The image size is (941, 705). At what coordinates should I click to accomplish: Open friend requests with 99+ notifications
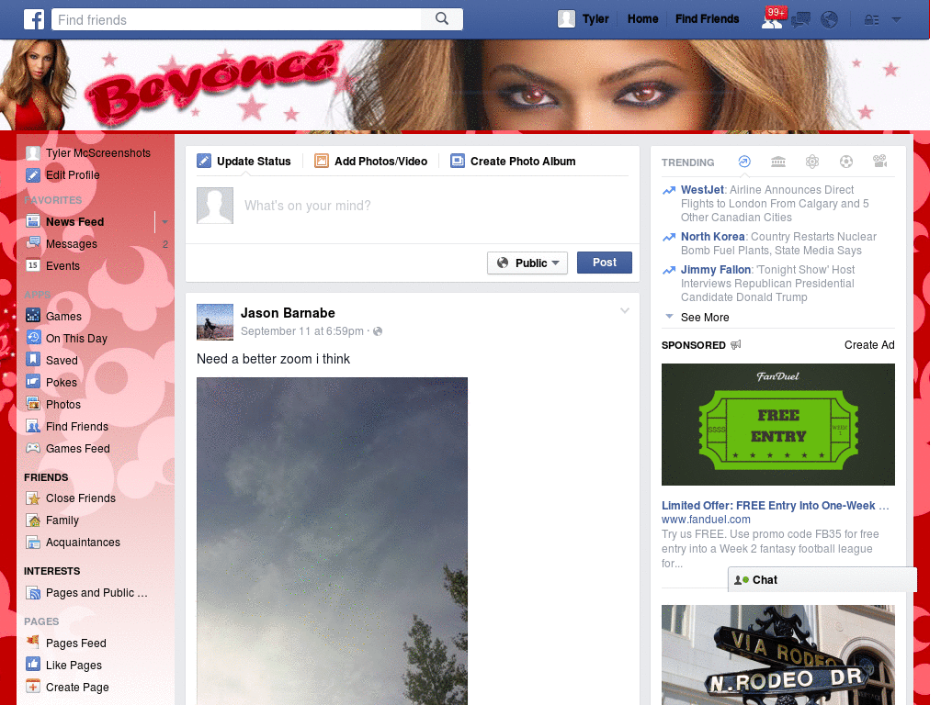[773, 18]
